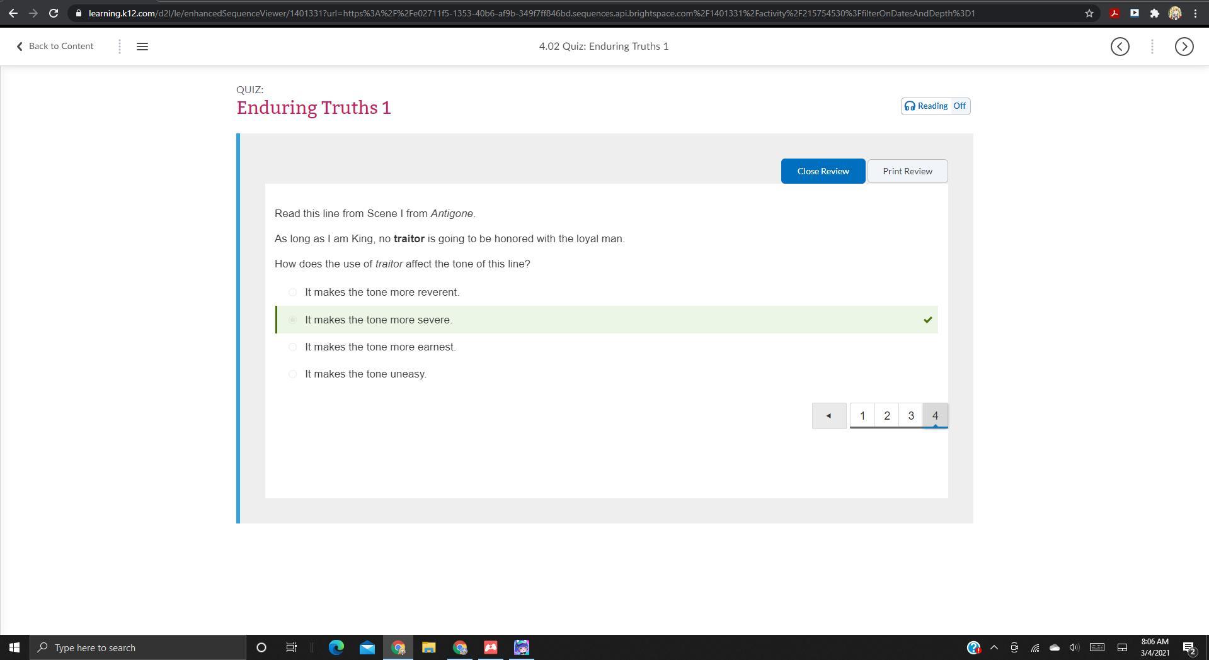Viewport: 1209px width, 660px height.
Task: Select 'It makes the tone more reverent'
Action: click(292, 292)
